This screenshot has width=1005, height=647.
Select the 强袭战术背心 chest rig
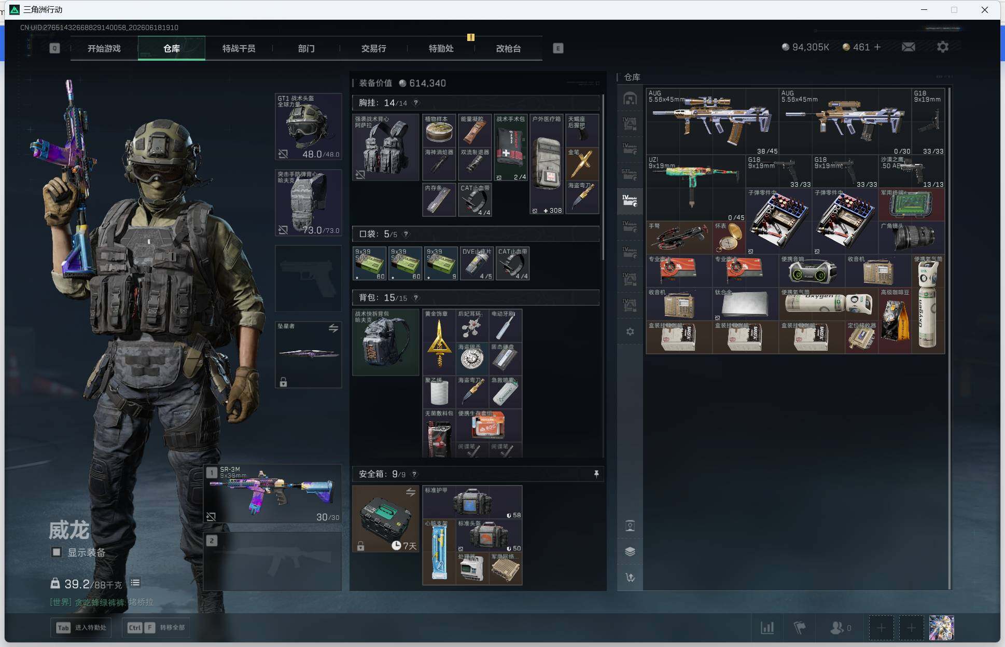pyautogui.click(x=386, y=147)
